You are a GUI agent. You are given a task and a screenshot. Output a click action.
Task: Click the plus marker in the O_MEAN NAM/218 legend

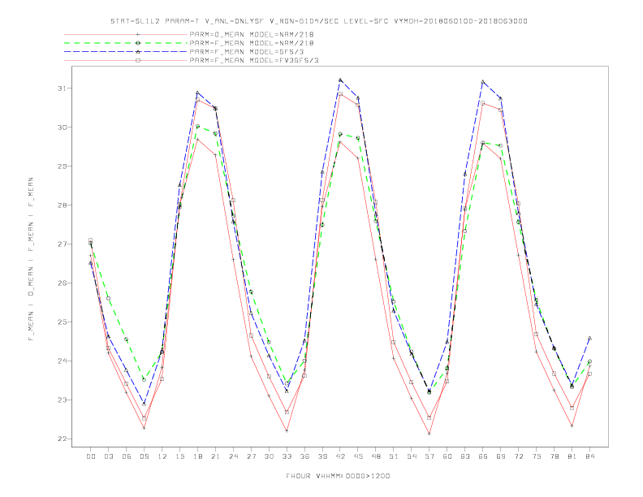point(138,34)
